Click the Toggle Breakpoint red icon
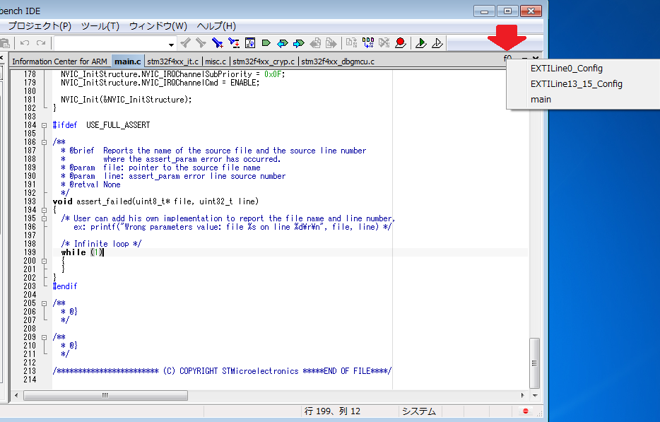Screen dimensions: 660x422 click(x=401, y=43)
